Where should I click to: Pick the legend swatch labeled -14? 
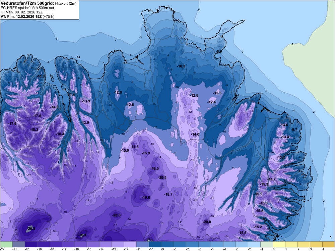click(x=105, y=244)
